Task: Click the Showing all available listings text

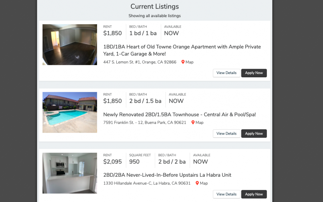Action: click(x=155, y=15)
